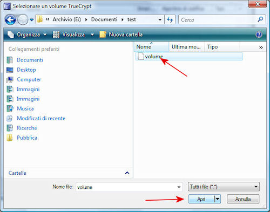
Task: Expand the hidden path chevron «
Action: click(48, 19)
